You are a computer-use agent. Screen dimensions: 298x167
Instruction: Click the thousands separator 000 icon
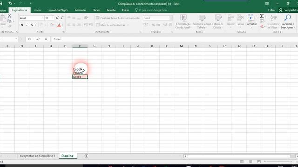pyautogui.click(x=158, y=25)
